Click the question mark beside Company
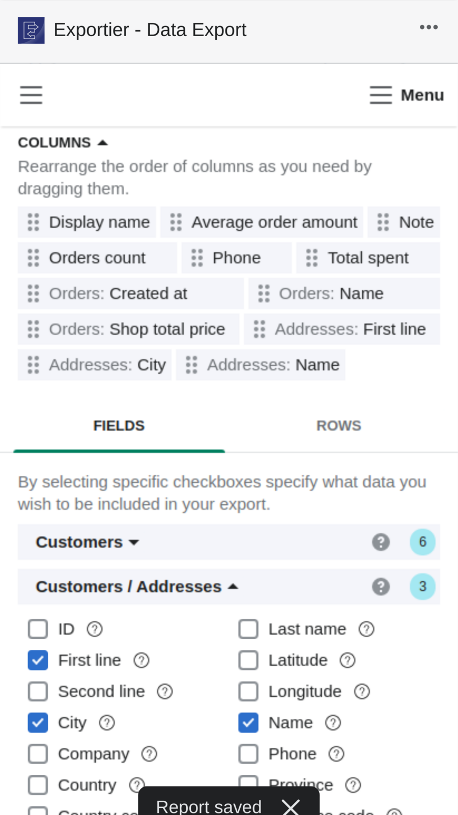 149,753
